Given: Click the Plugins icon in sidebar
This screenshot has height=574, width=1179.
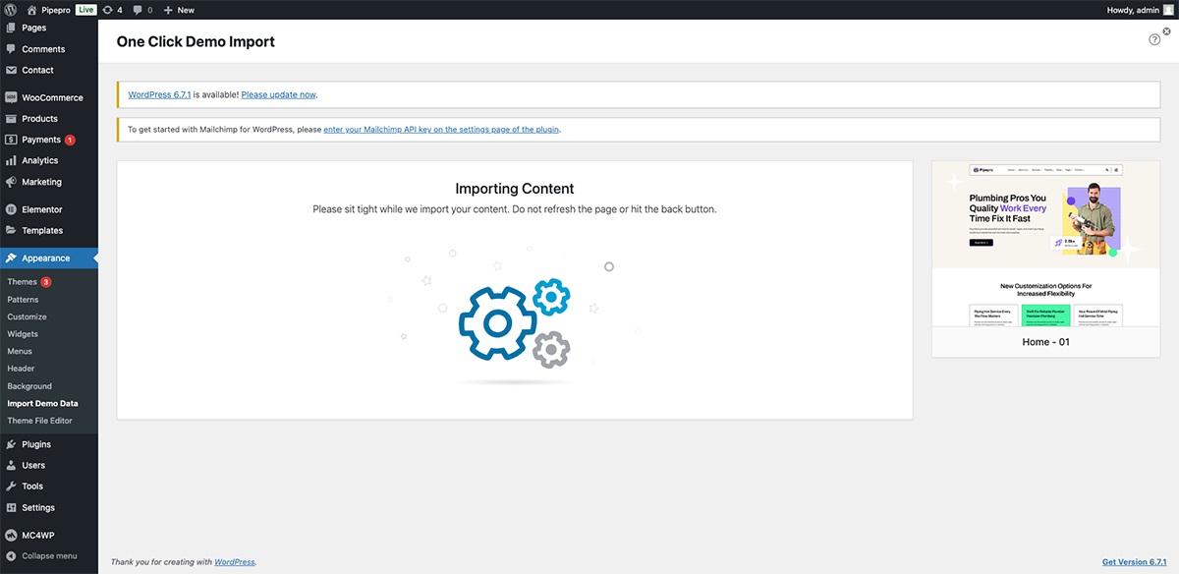Looking at the screenshot, I should pyautogui.click(x=11, y=444).
